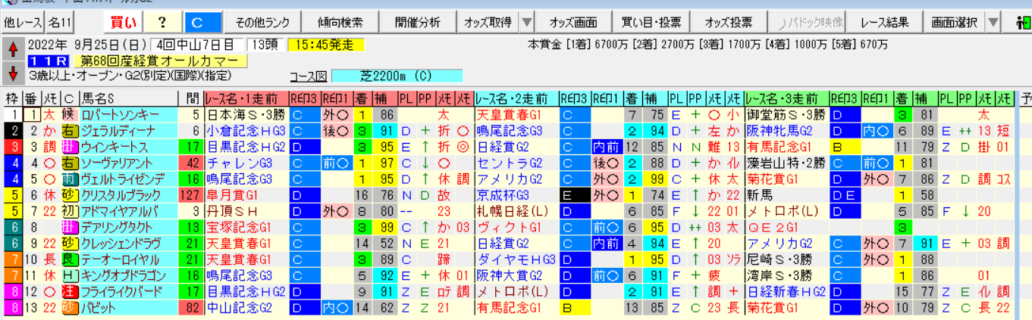The image size is (1032, 320).
Task: Click 中山記念G2 race cell
Action: click(246, 307)
